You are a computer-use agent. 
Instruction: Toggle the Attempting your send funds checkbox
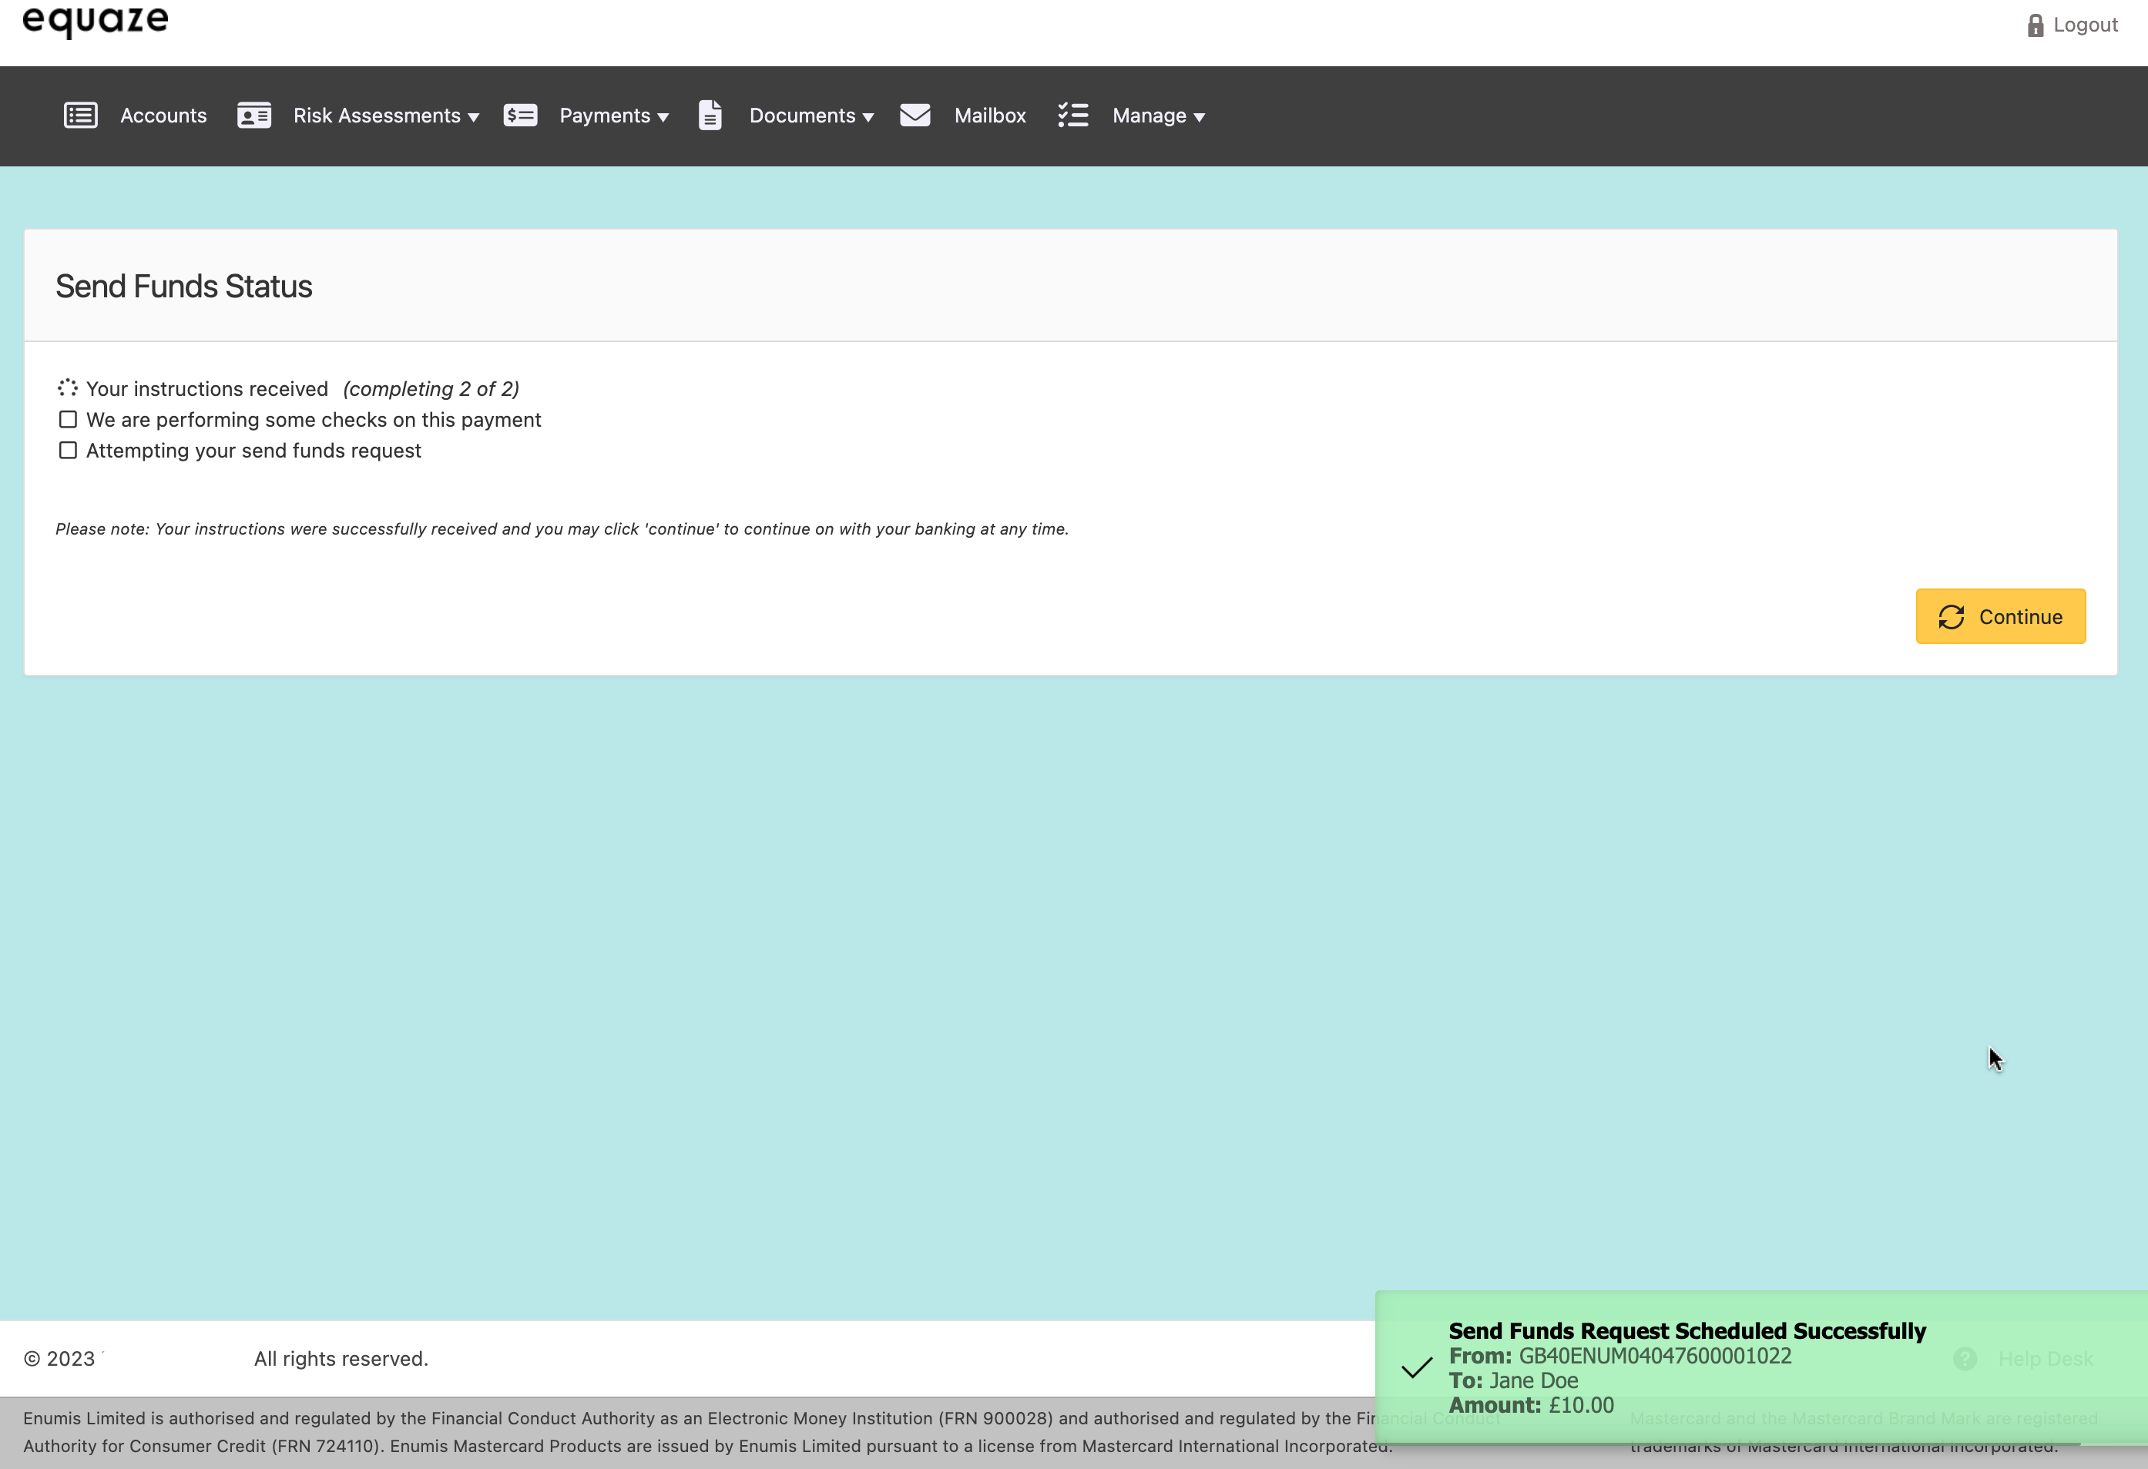pos(68,450)
